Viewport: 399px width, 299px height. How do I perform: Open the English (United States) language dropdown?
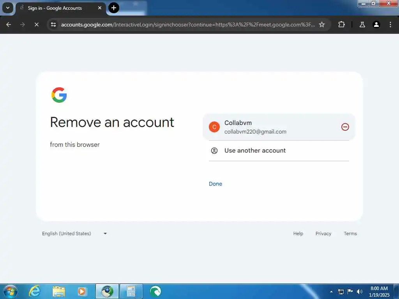[74, 234]
